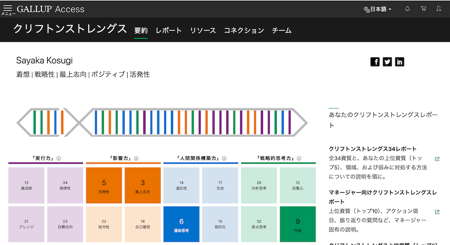Open the hamburger menu icon
This screenshot has width=450, height=245.
tap(8, 9)
